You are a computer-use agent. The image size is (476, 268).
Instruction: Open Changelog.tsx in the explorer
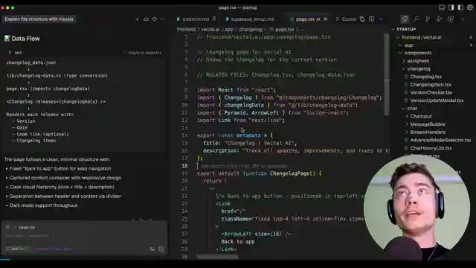[426, 77]
